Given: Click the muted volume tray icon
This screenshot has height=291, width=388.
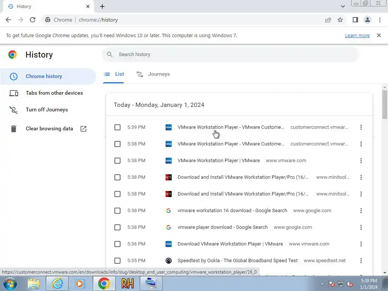Looking at the screenshot, I should [350, 284].
